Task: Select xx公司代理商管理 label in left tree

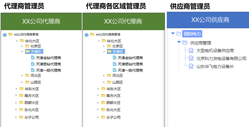Action: 26,35
